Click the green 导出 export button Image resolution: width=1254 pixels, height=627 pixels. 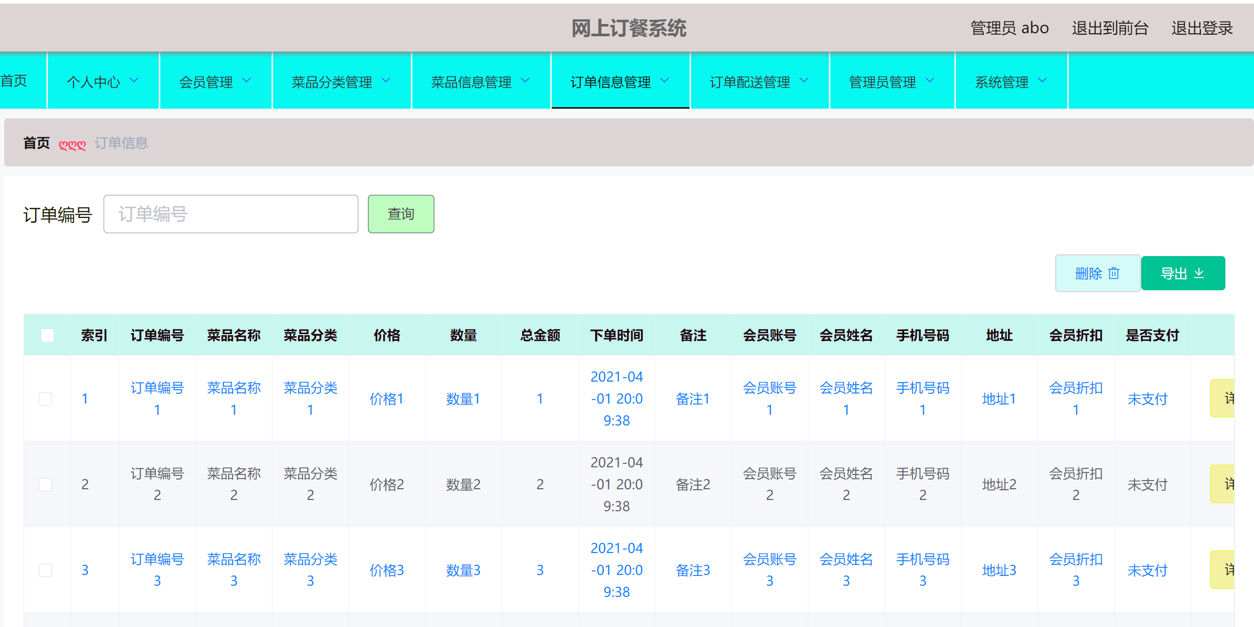1183,273
